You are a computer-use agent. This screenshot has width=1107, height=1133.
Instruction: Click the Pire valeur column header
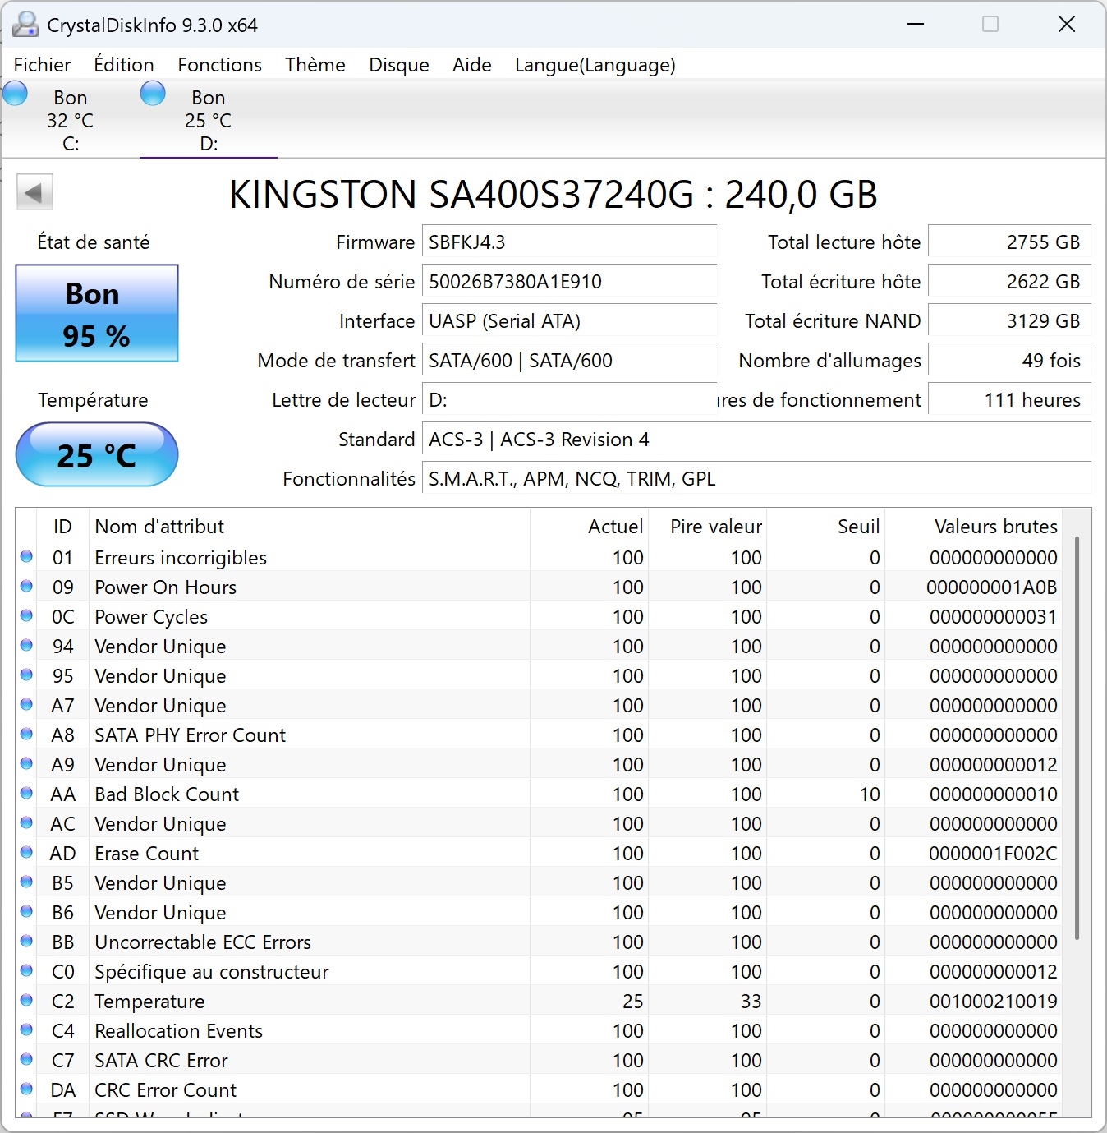[707, 527]
